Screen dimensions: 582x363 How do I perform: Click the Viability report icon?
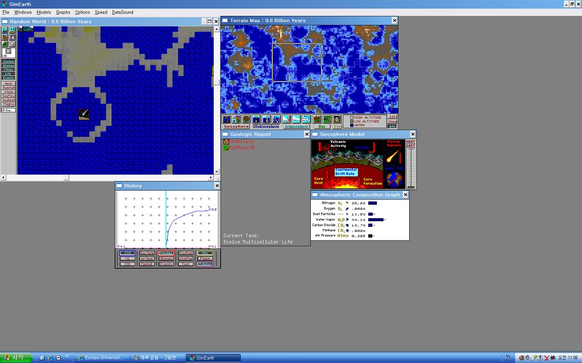click(226, 141)
